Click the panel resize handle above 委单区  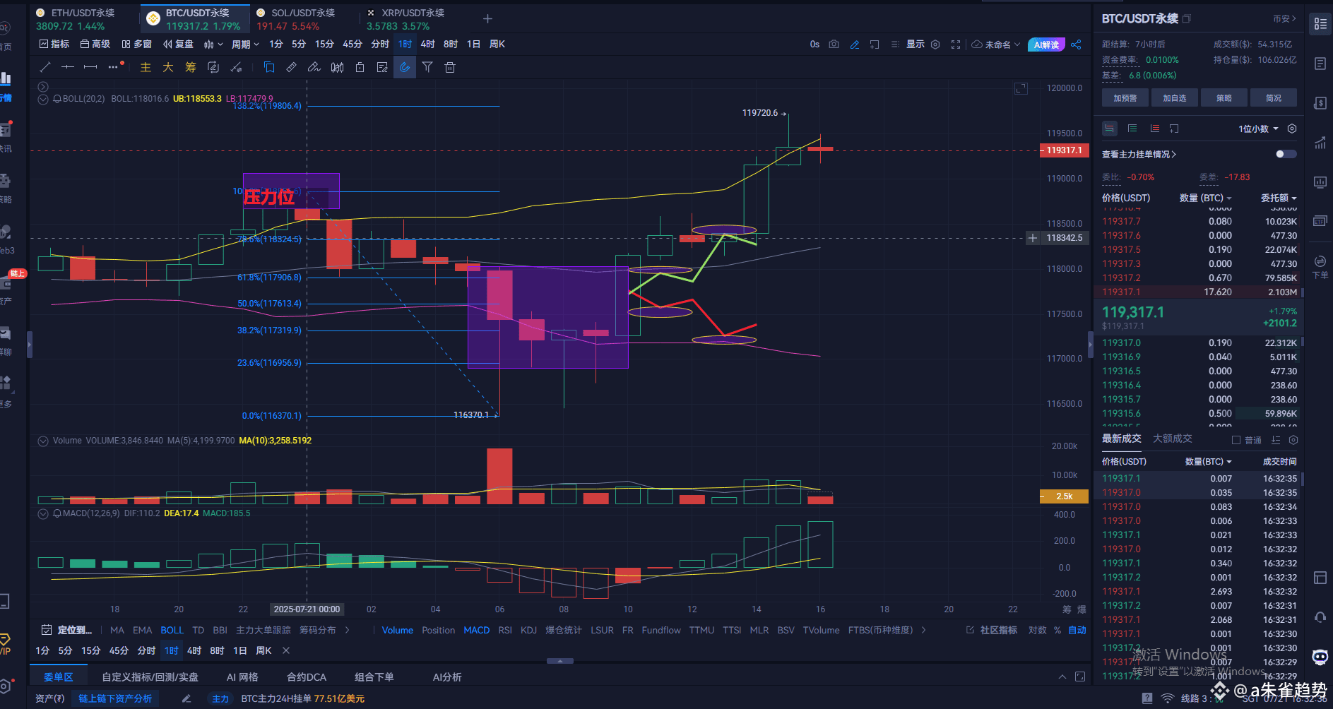560,661
